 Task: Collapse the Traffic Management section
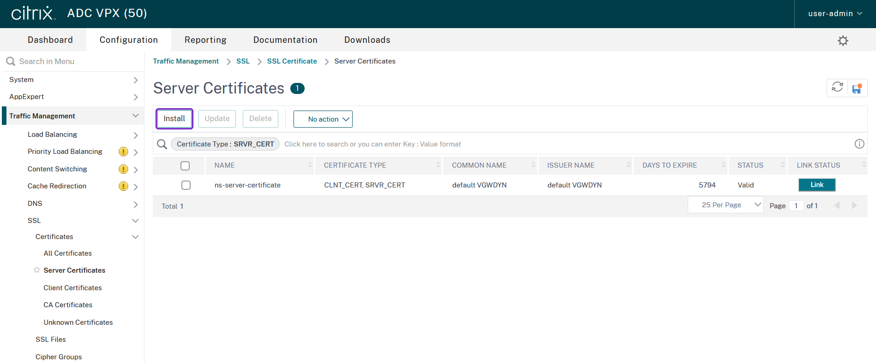coord(136,116)
